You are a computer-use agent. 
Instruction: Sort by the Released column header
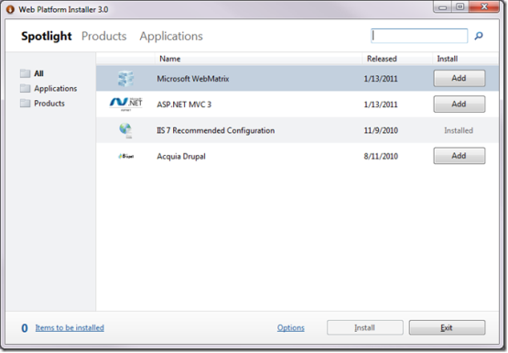(382, 59)
